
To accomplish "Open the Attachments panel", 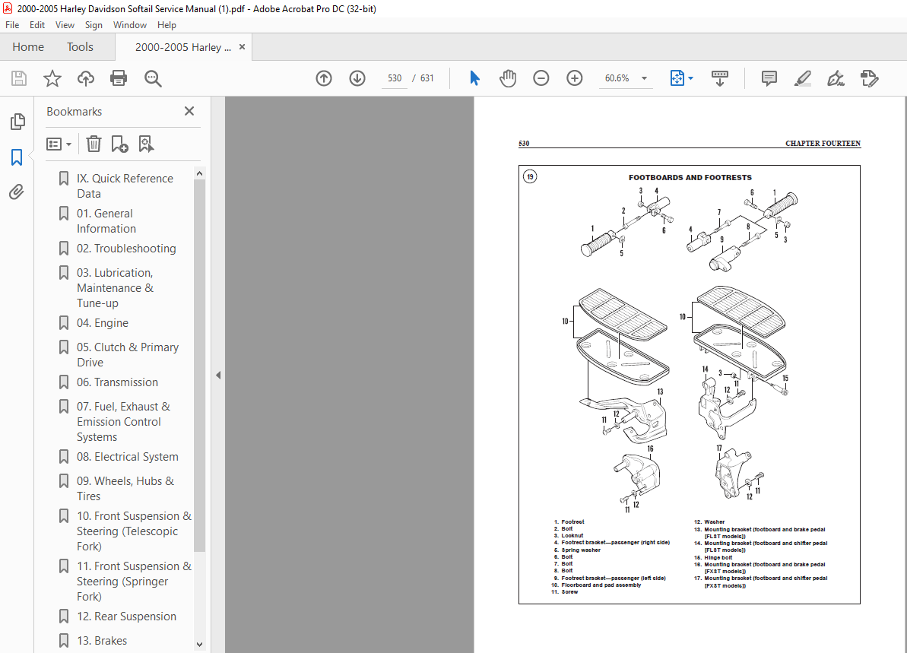I will coord(17,192).
